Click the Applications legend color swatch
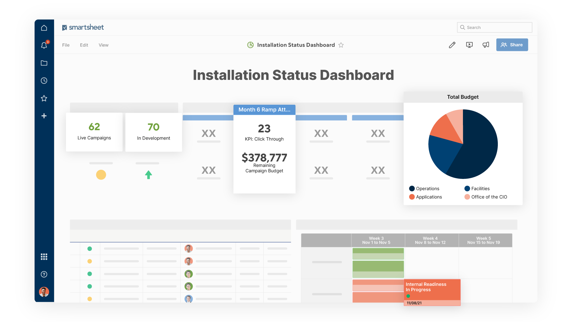Image resolution: width=572 pixels, height=322 pixels. point(412,197)
